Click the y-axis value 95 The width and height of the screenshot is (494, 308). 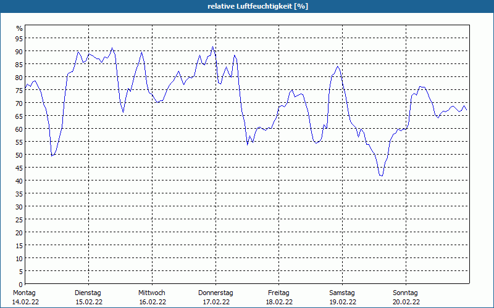click(20, 39)
